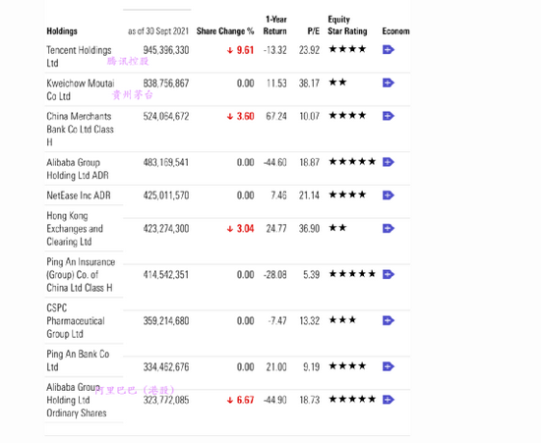Click the blue arrow icon in Tencent Holdings row
The width and height of the screenshot is (541, 443).
389,50
